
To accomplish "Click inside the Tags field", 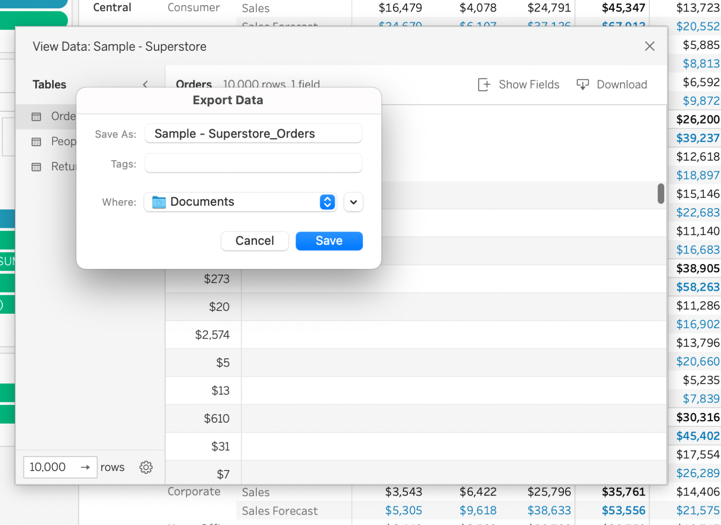I will click(253, 163).
